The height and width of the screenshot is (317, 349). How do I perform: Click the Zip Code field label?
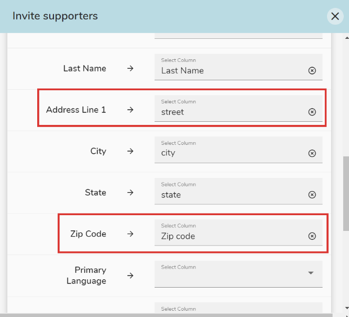tap(88, 234)
